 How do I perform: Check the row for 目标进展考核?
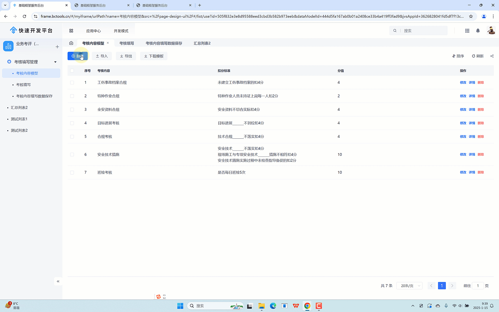pyautogui.click(x=72, y=123)
